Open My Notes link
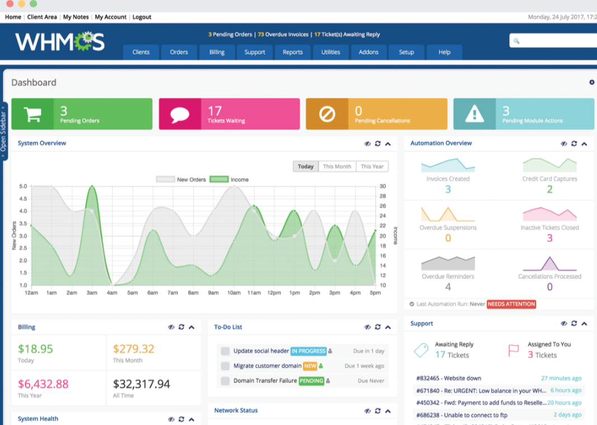This screenshot has width=597, height=425. (x=76, y=17)
